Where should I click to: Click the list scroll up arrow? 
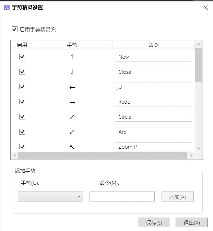pyautogui.click(x=199, y=45)
